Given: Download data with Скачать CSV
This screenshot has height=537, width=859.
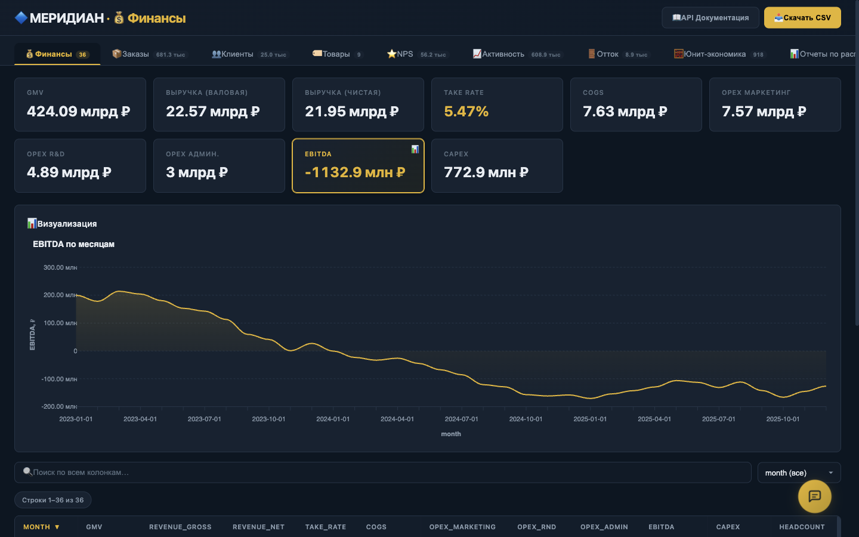Looking at the screenshot, I should (x=802, y=18).
